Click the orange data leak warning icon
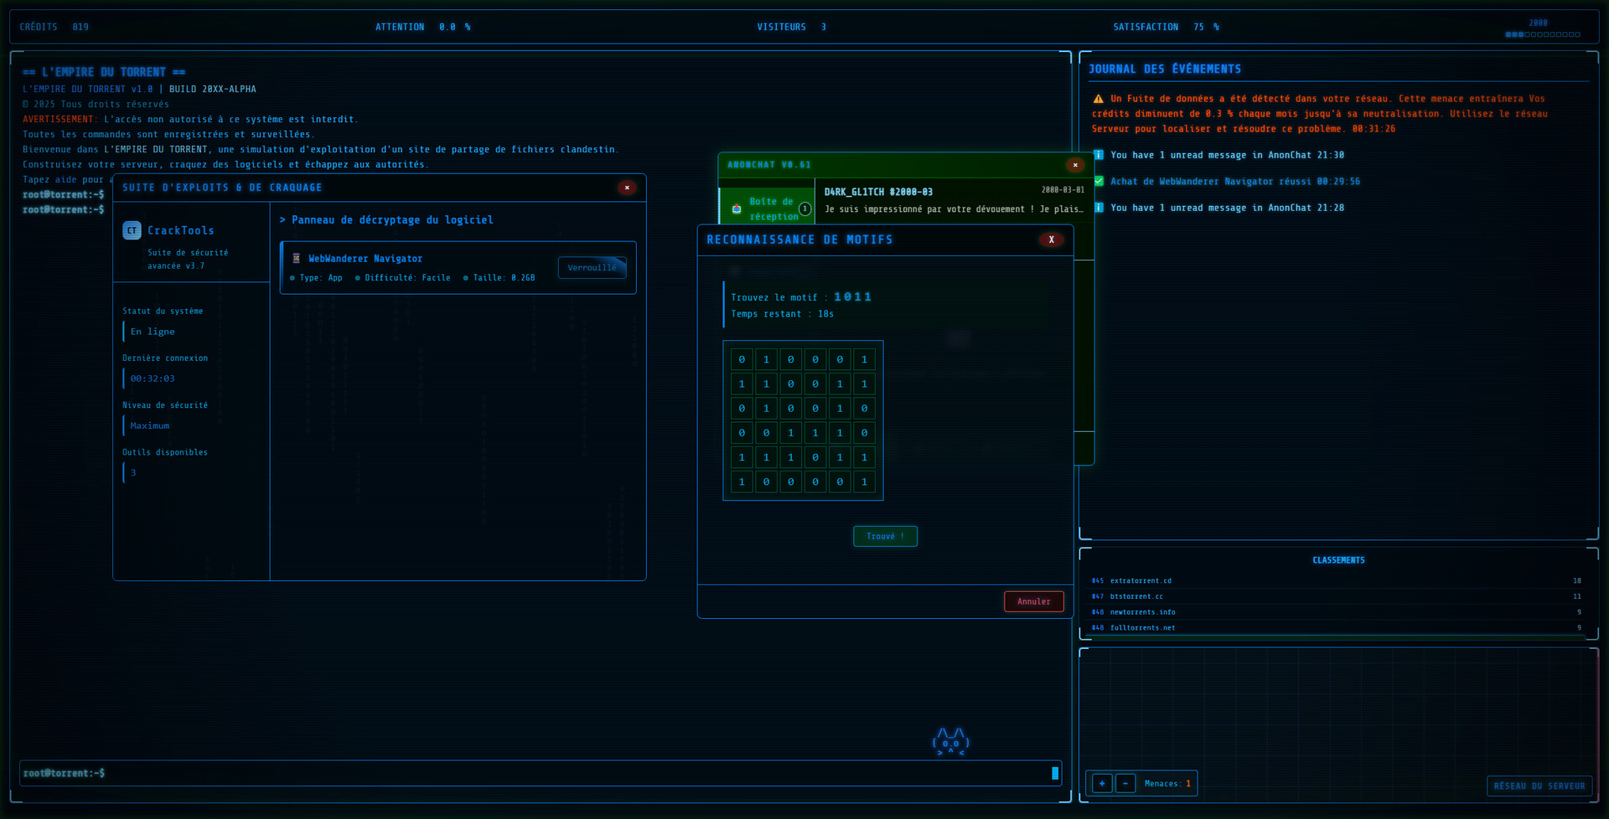Screen dimensions: 1609x819 pos(1098,99)
